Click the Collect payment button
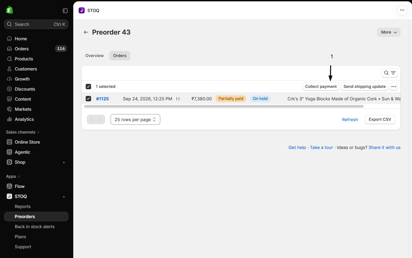412x258 pixels. [321, 87]
